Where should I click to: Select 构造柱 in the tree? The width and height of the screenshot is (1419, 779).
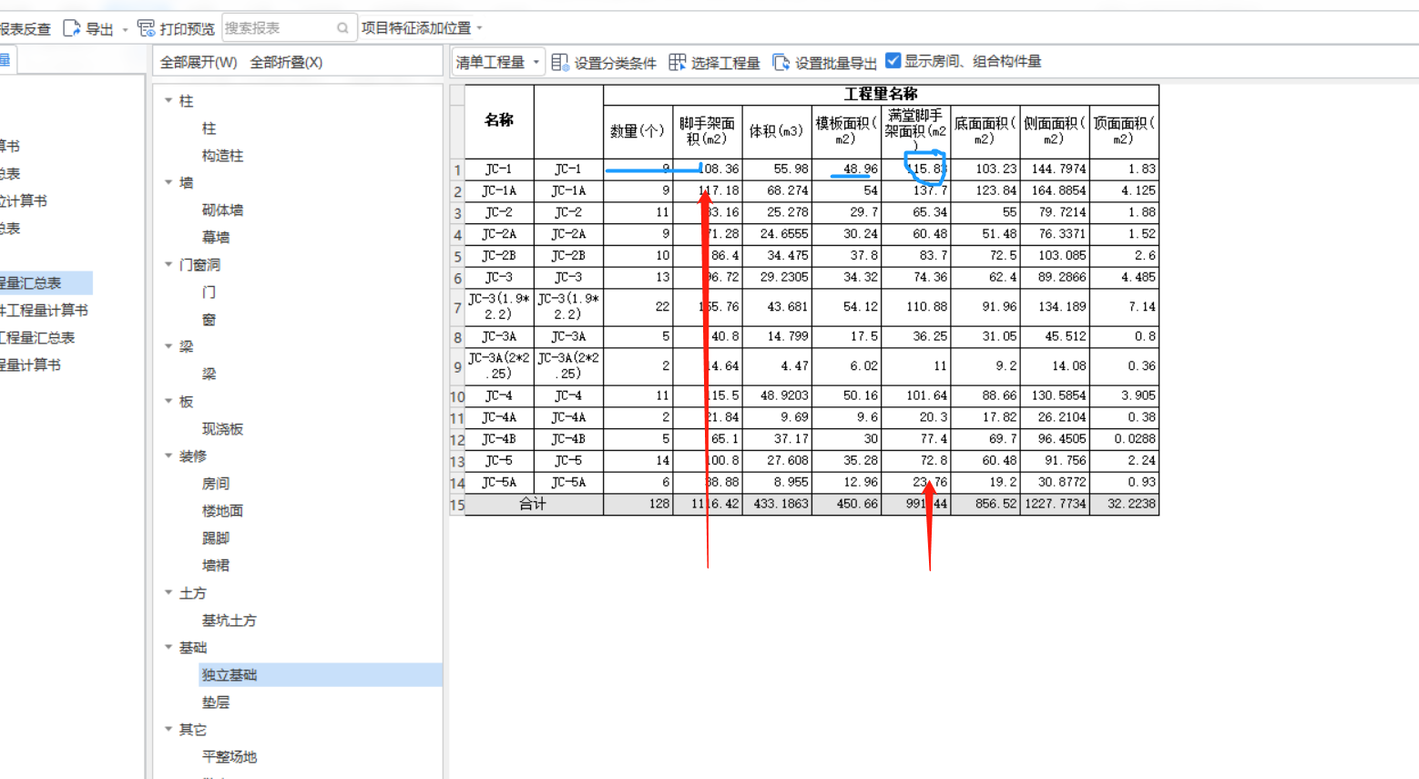click(x=222, y=156)
